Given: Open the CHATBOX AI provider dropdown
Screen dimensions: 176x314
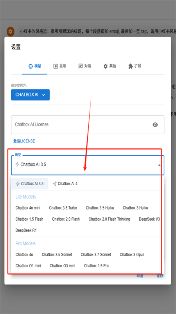Looking at the screenshot, I should pyautogui.click(x=31, y=95).
